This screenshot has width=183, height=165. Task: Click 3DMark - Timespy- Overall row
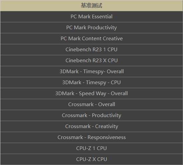[x=91, y=72]
